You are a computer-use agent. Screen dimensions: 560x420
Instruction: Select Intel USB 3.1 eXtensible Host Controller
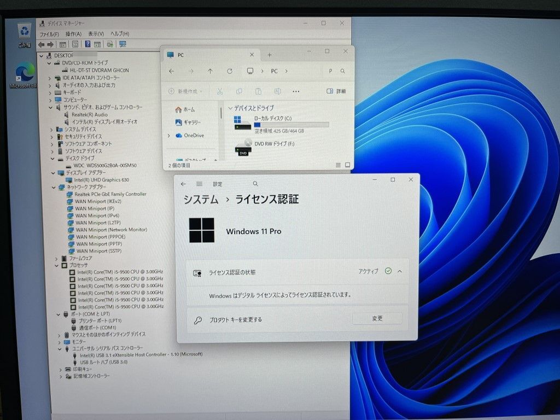tap(141, 354)
